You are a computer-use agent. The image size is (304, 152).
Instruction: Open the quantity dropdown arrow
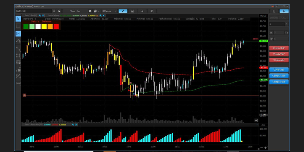(x=287, y=24)
